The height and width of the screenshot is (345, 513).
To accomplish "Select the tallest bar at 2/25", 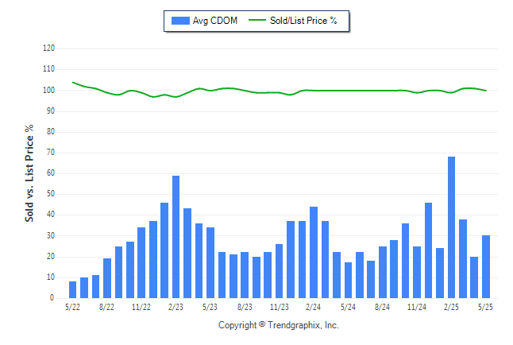I will coord(451,227).
